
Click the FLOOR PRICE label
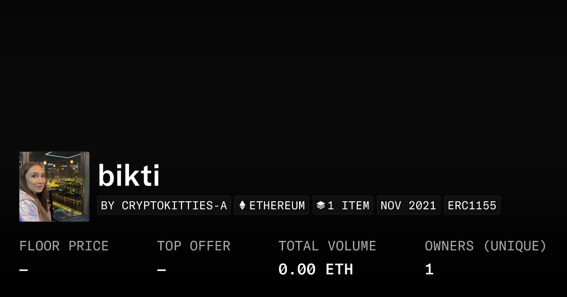64,246
